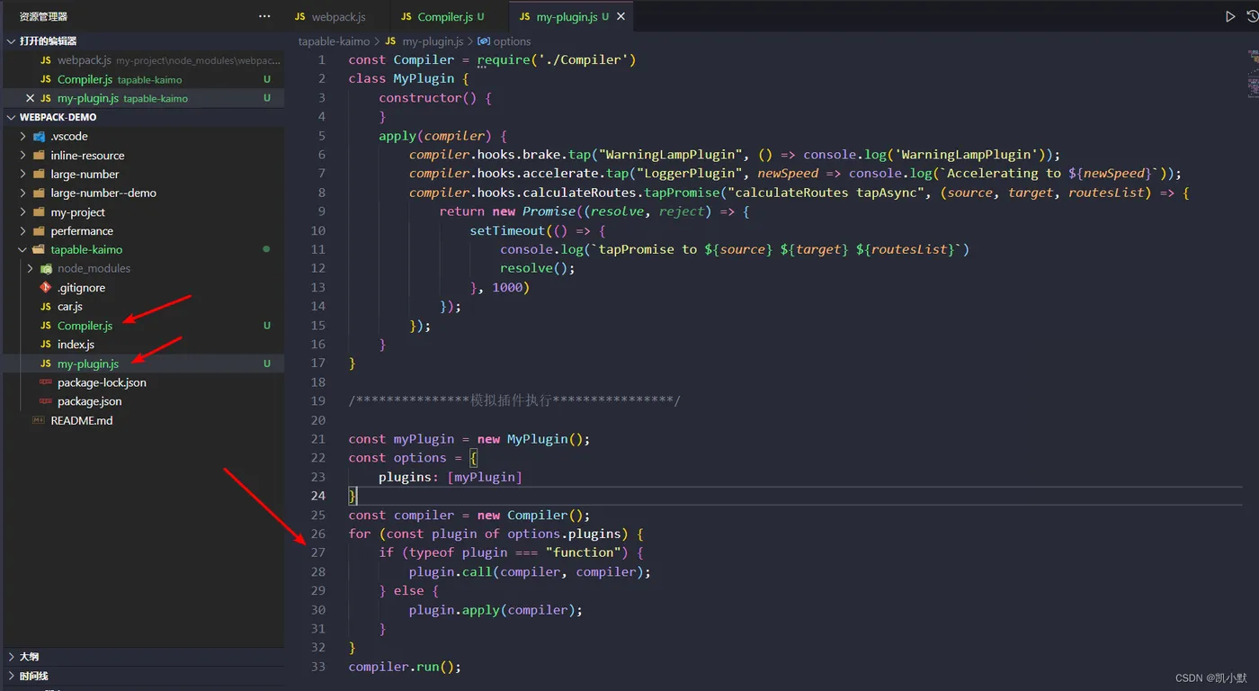Click the code minimap on the right edge
1259x691 pixels.
coord(1252,72)
